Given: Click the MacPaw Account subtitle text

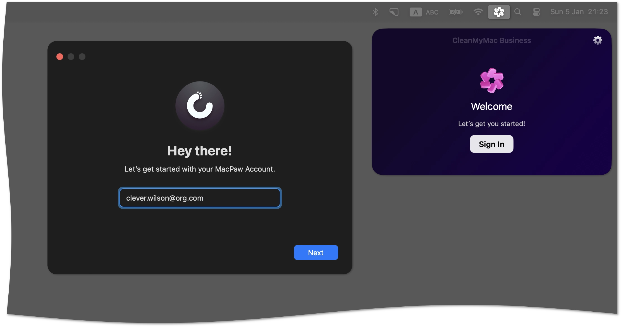Looking at the screenshot, I should tap(200, 169).
